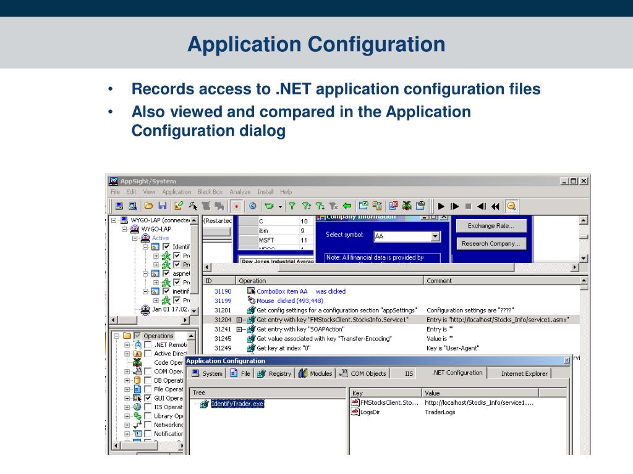The width and height of the screenshot is (633, 474).
Task: Open the Black Box menu
Action: pyautogui.click(x=210, y=192)
